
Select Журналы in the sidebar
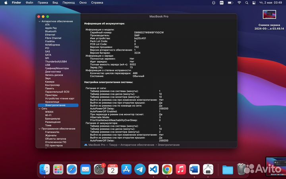[51, 135]
